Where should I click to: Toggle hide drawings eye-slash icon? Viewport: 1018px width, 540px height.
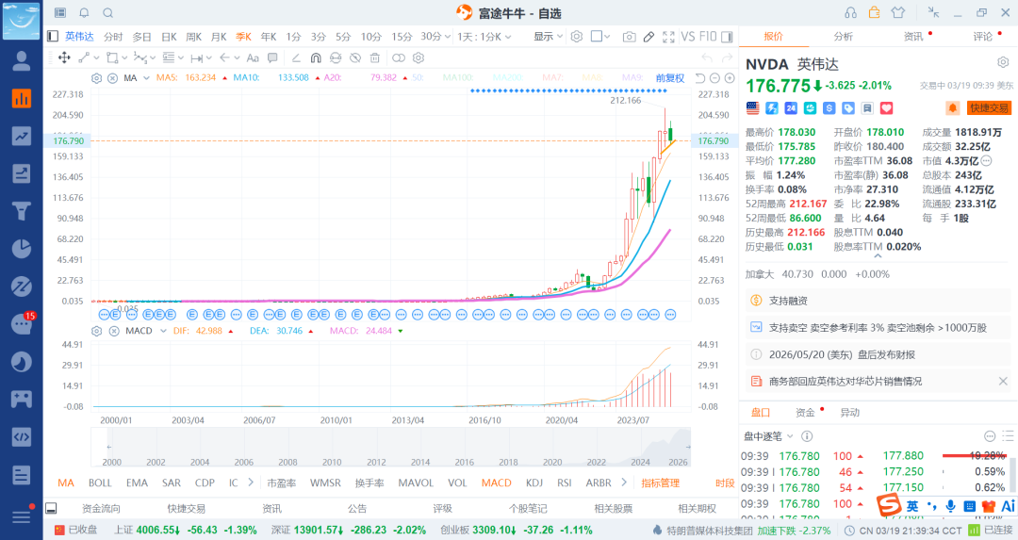tap(355, 57)
